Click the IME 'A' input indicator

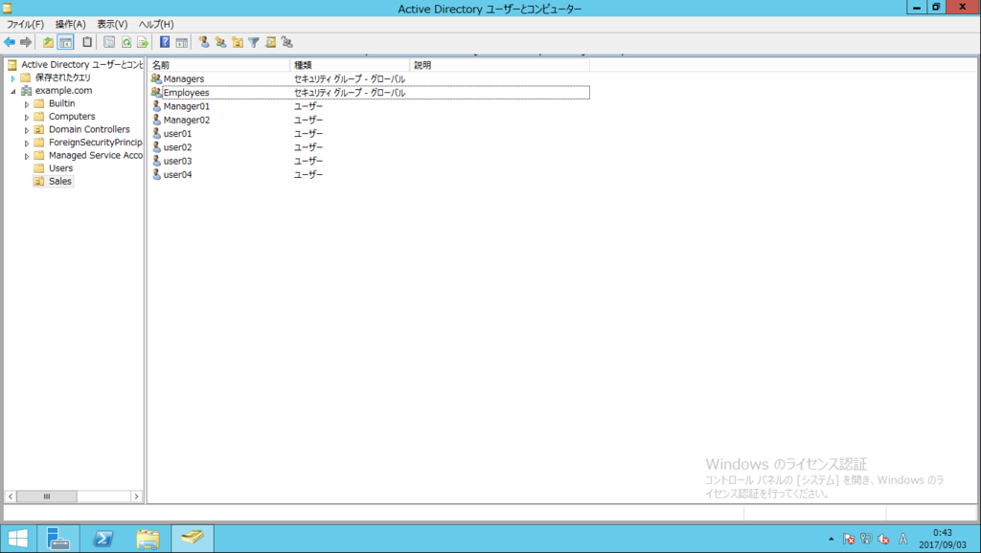(902, 539)
